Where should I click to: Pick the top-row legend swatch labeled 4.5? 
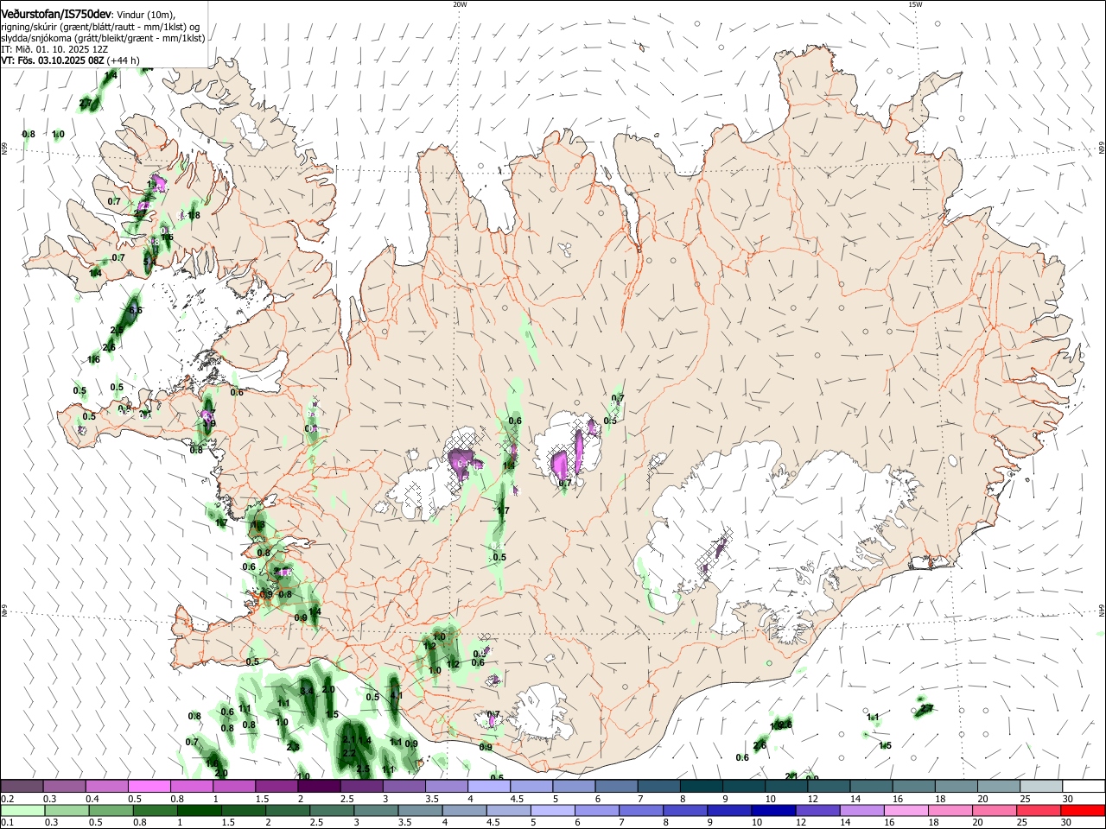tap(531, 787)
